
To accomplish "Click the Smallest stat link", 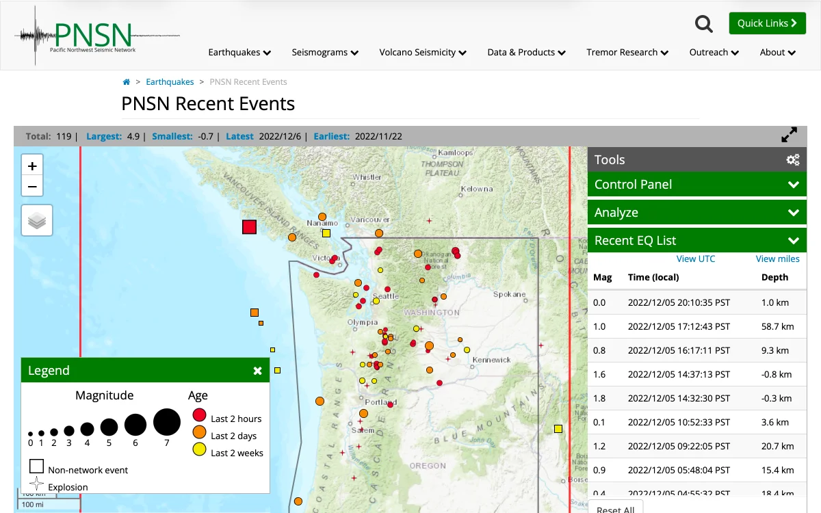I will (x=172, y=137).
